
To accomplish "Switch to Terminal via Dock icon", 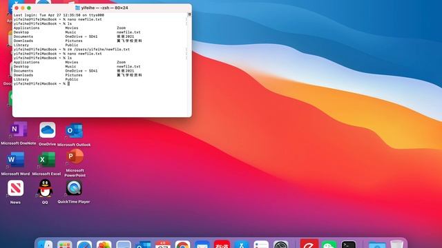I will point(349,245).
